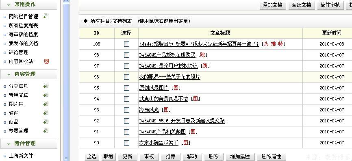Click the 稿件审核 button
Screen dimensions: 352x161
point(330,5)
